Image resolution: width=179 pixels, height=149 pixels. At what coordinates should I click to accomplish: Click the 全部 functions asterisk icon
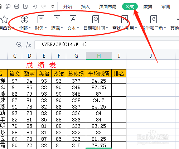tap(24, 19)
